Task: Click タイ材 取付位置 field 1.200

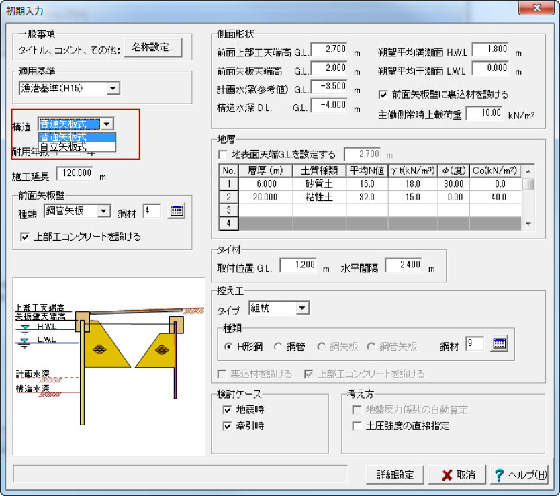Action: click(x=298, y=265)
